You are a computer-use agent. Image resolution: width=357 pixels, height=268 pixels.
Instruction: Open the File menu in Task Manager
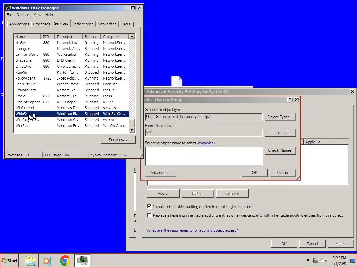pyautogui.click(x=9, y=15)
